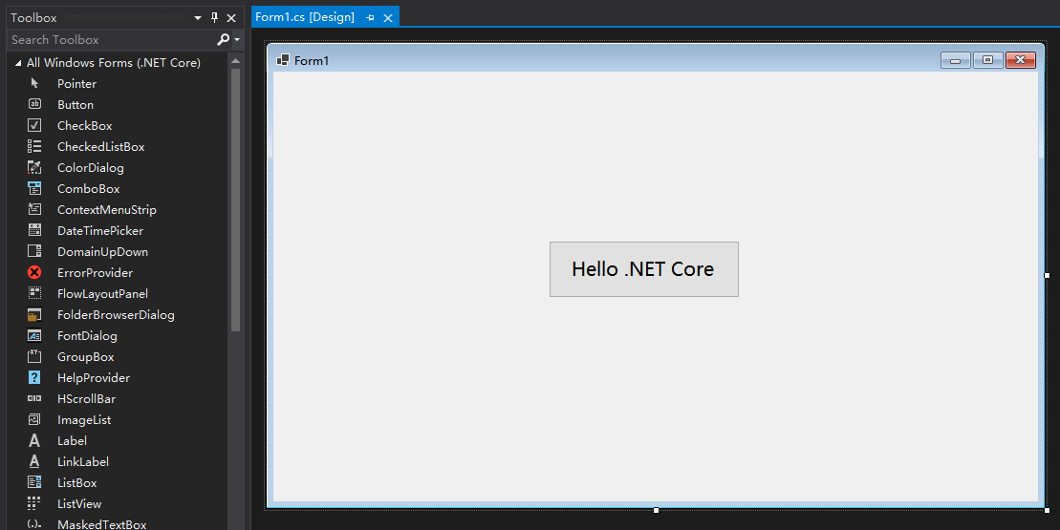Click the Form1 minimize button in designer
1060x530 pixels.
(x=955, y=60)
